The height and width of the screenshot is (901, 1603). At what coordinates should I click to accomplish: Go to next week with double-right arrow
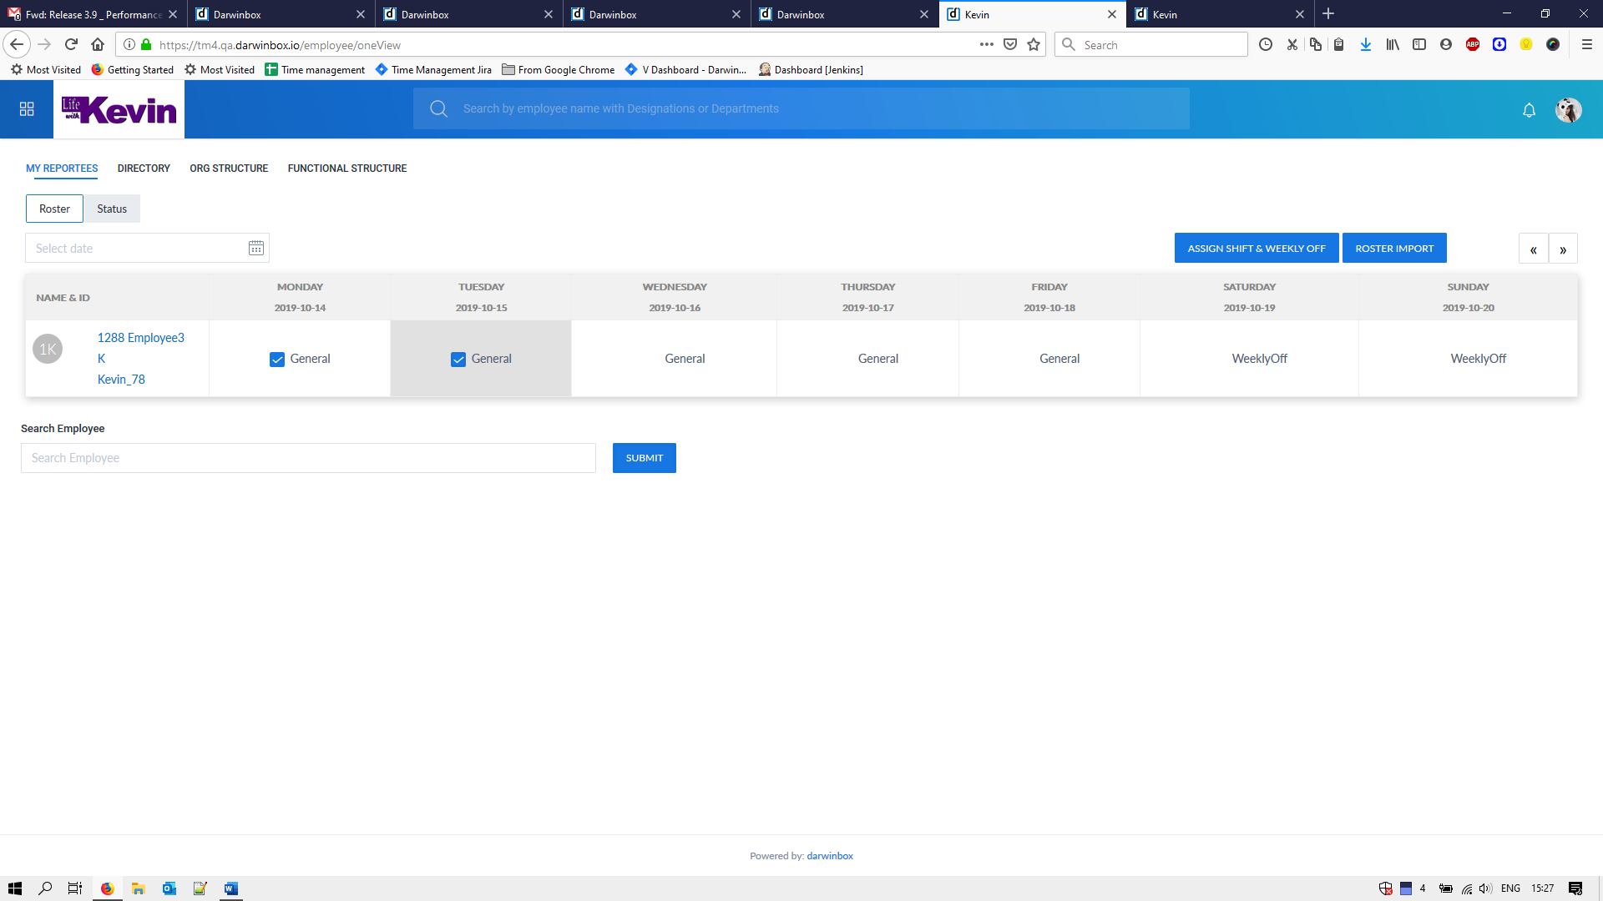[1563, 249]
